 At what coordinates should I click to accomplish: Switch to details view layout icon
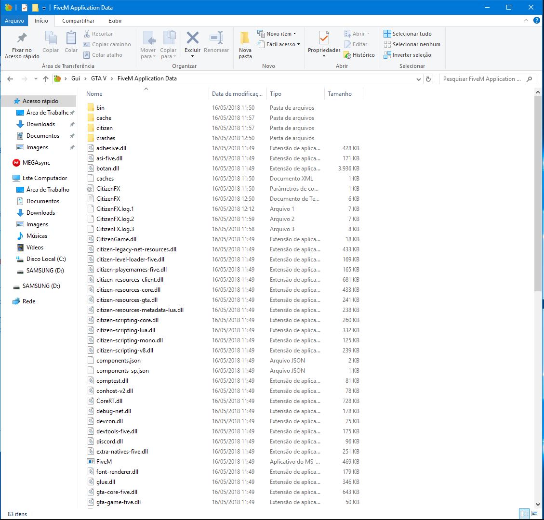pyautogui.click(x=524, y=514)
